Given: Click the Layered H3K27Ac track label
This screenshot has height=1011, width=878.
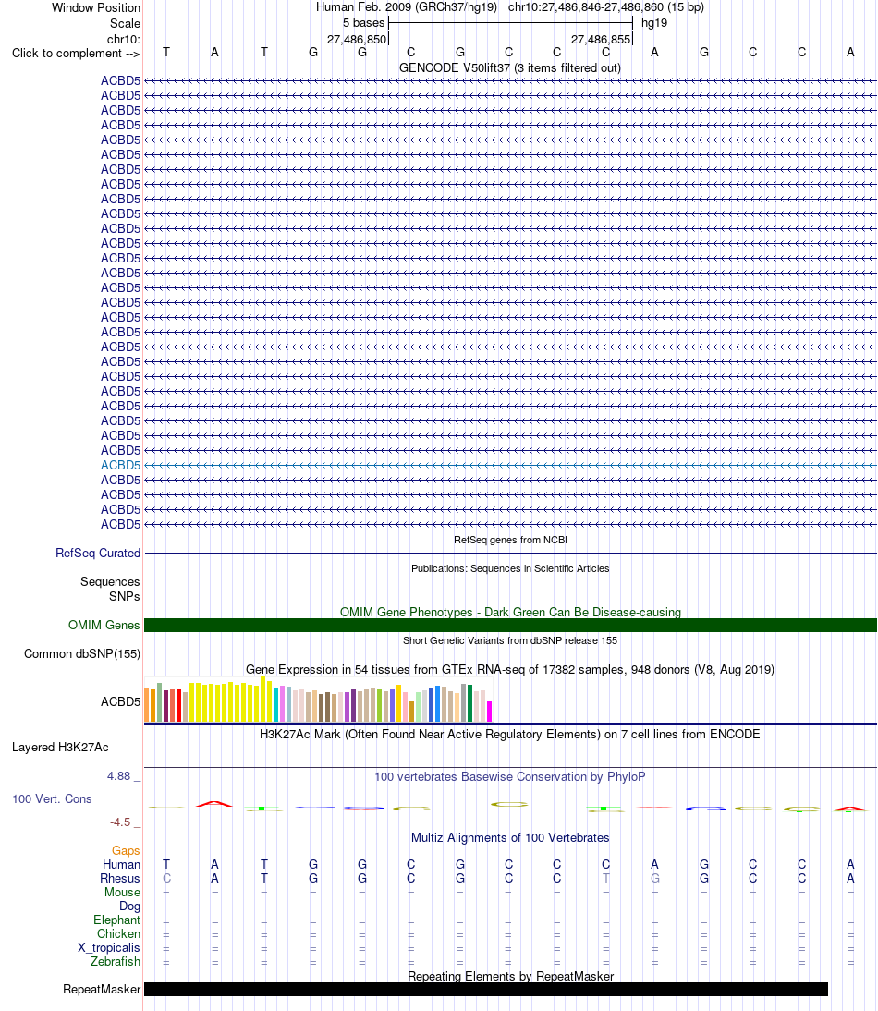Looking at the screenshot, I should click(60, 748).
